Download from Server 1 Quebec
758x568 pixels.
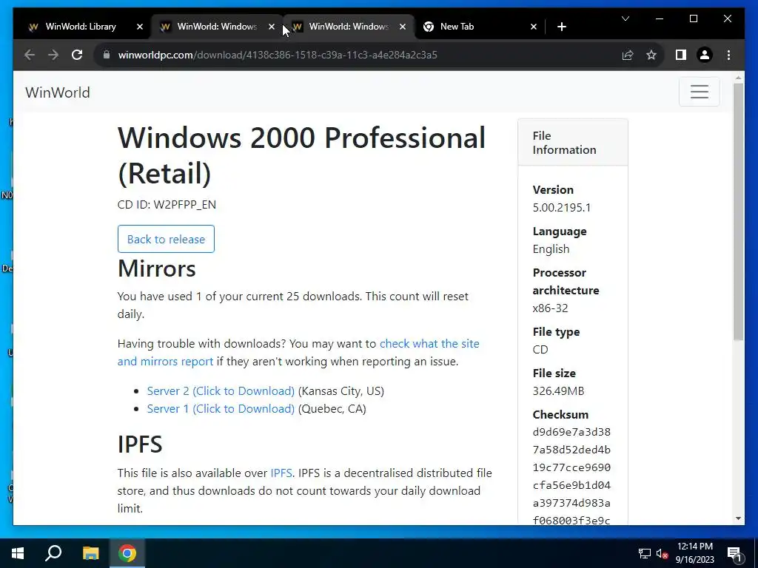[x=221, y=408]
